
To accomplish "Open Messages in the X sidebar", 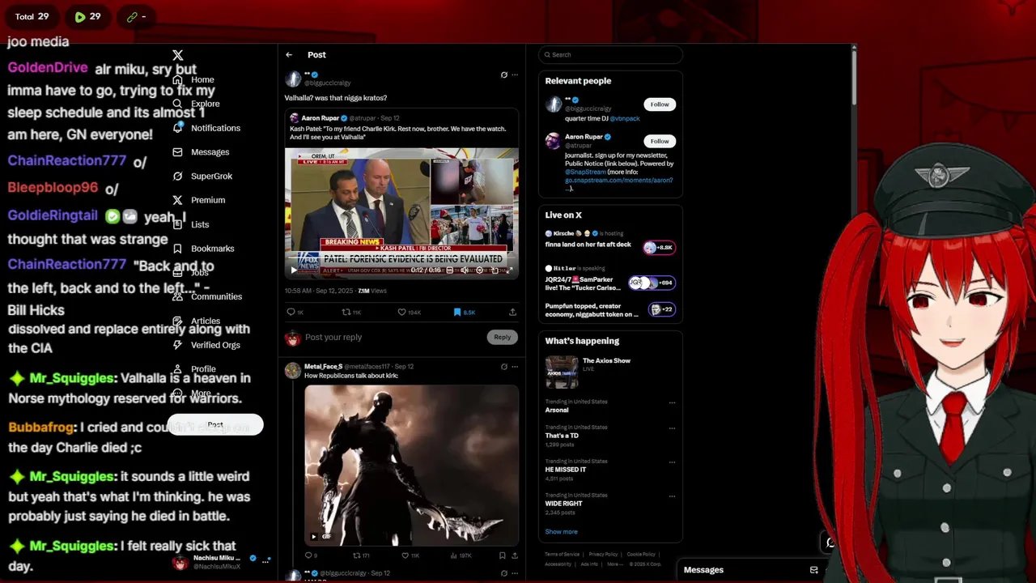I will coord(201,151).
